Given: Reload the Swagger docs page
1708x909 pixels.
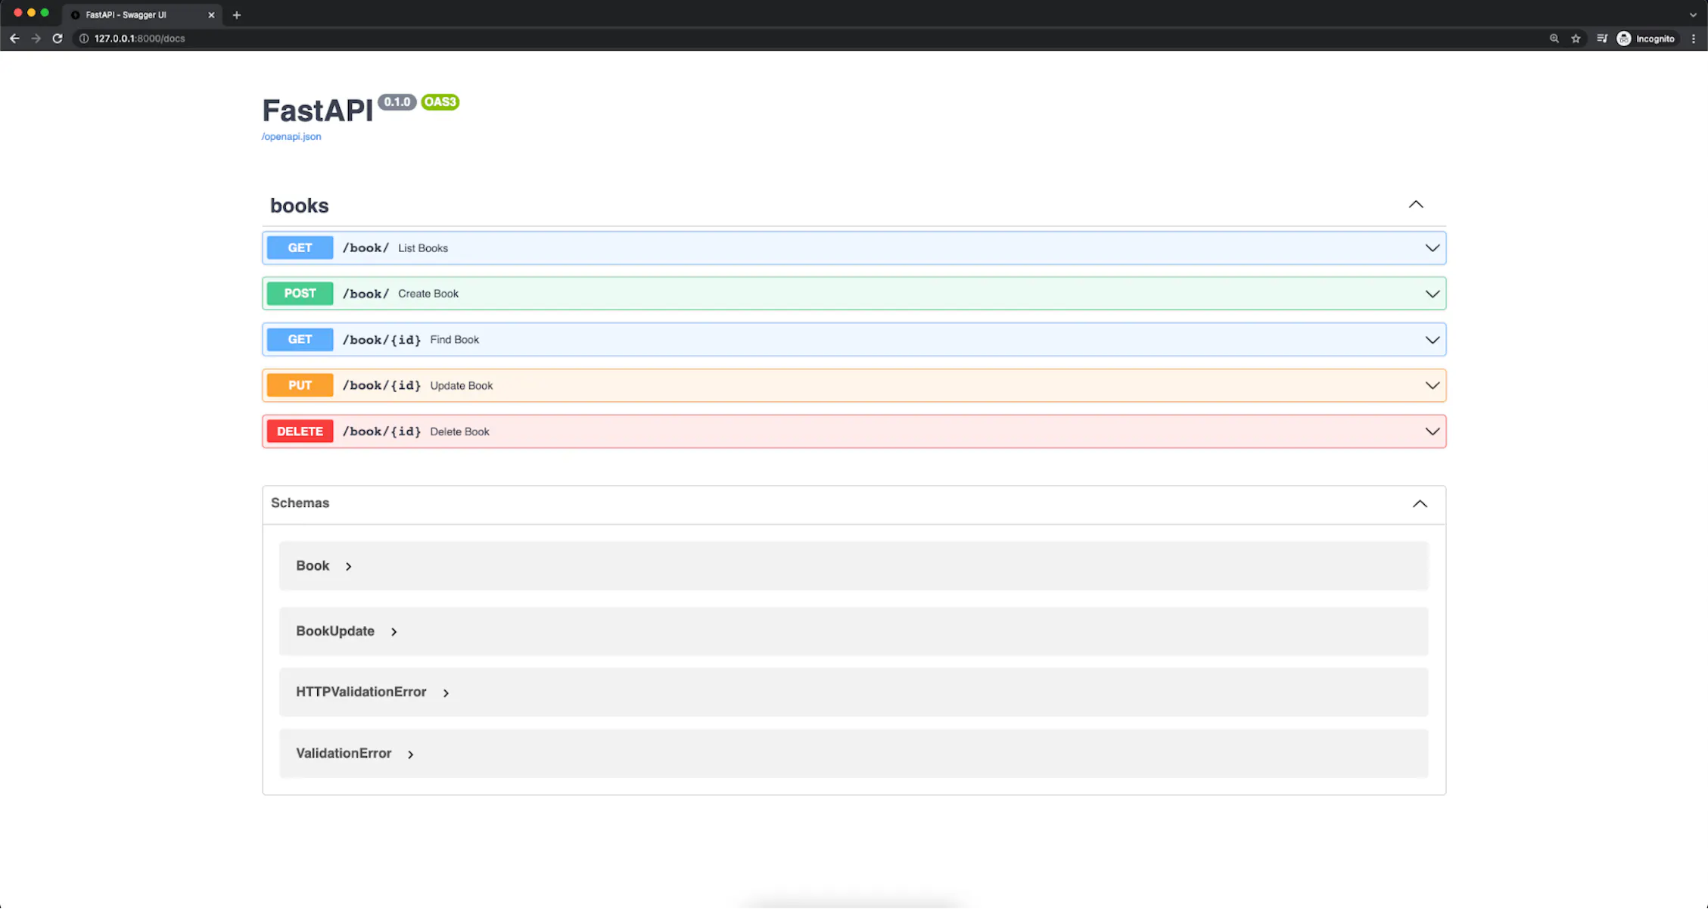Looking at the screenshot, I should [x=58, y=39].
